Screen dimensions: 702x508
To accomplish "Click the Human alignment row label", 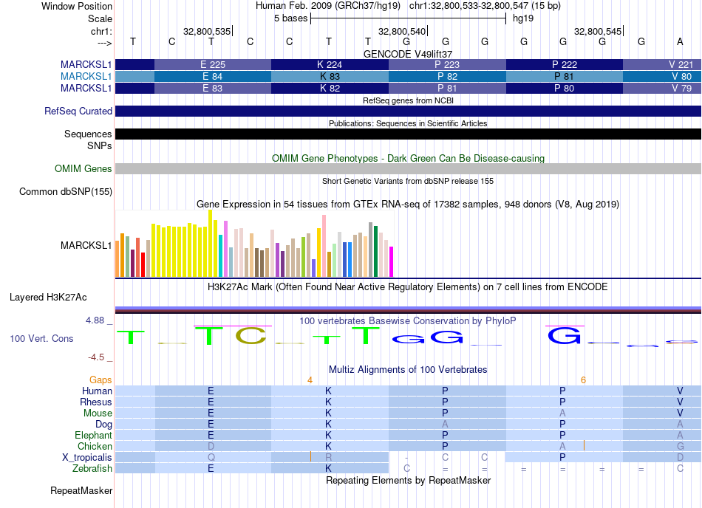I will pyautogui.click(x=97, y=391).
